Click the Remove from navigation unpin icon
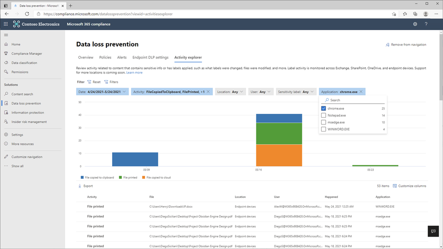Image resolution: width=443 pixels, height=249 pixels. [x=387, y=45]
